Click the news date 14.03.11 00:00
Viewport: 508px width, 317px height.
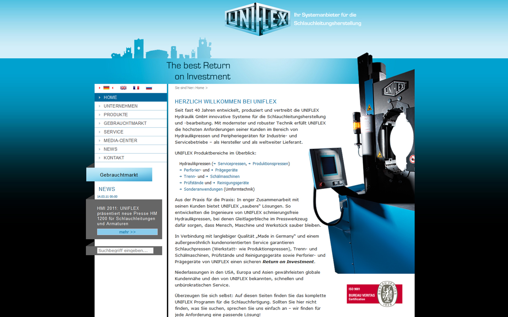click(x=107, y=197)
